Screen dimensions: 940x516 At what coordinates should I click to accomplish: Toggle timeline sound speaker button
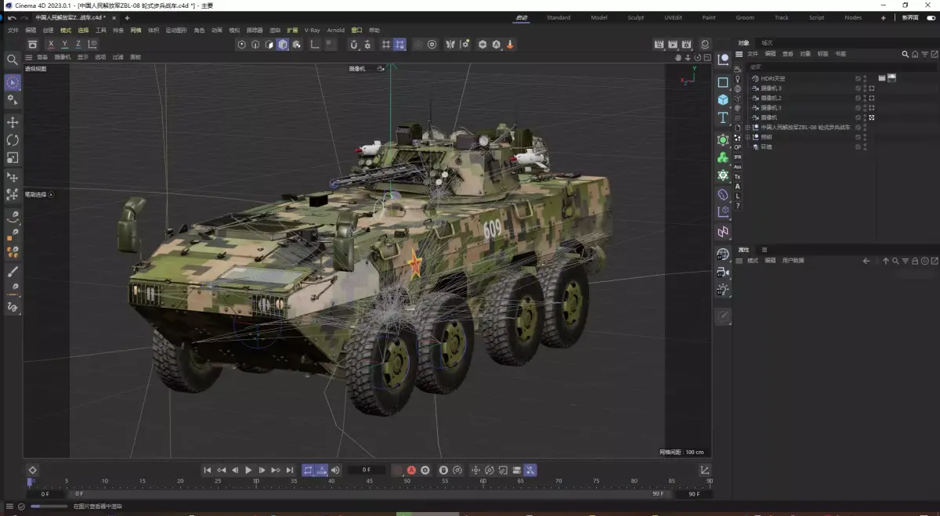point(334,470)
